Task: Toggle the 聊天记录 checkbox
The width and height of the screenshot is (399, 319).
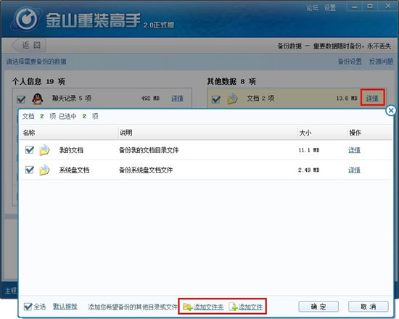Action: (x=21, y=99)
